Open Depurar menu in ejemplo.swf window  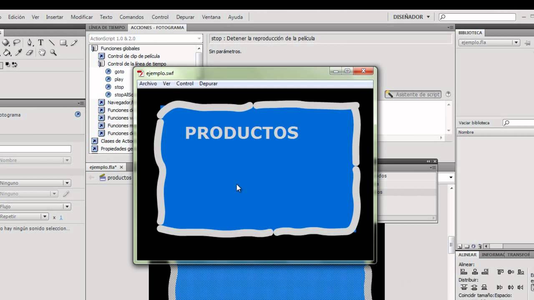pyautogui.click(x=208, y=83)
